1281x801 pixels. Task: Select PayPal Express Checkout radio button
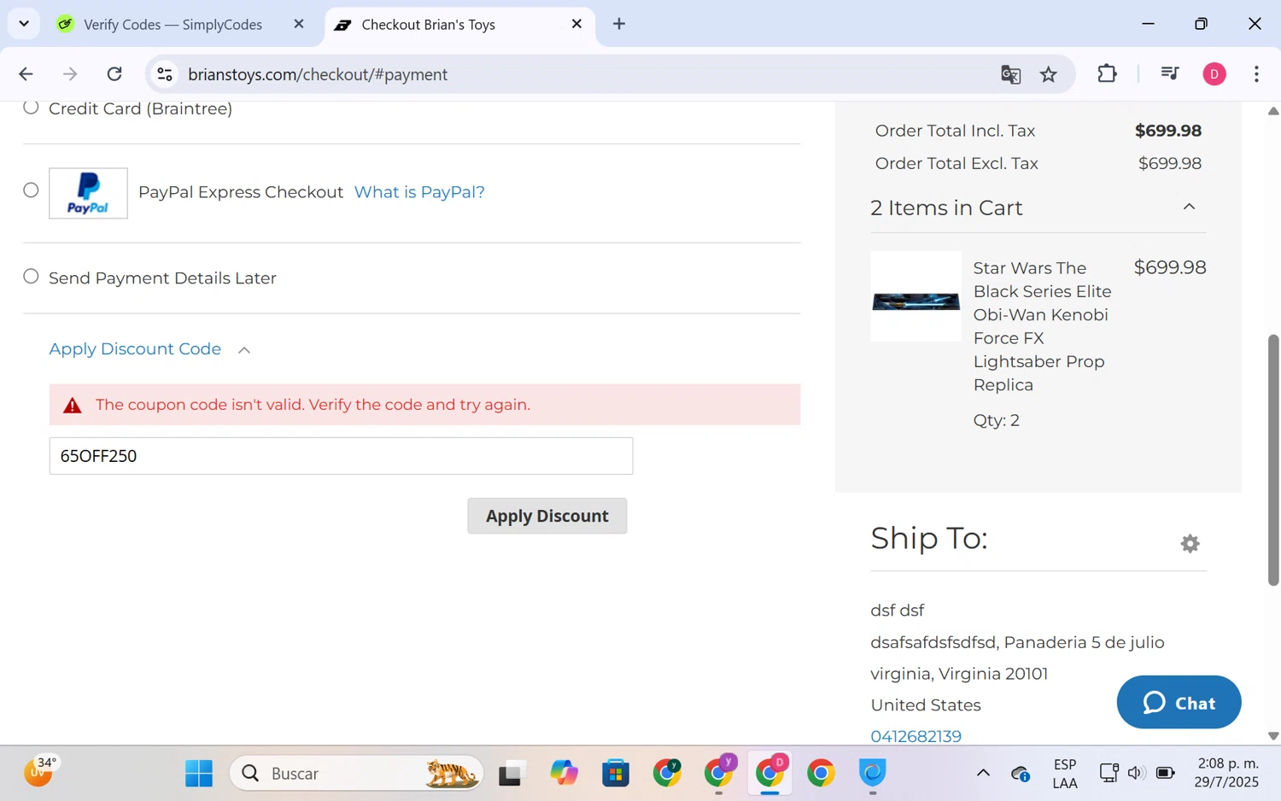coord(31,190)
